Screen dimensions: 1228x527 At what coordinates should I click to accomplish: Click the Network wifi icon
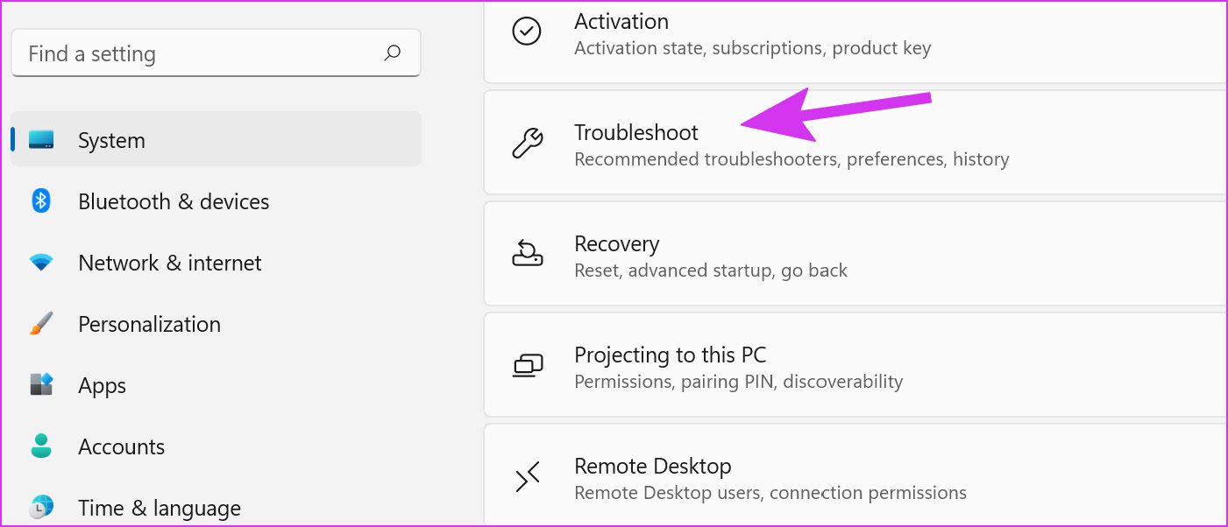click(41, 263)
